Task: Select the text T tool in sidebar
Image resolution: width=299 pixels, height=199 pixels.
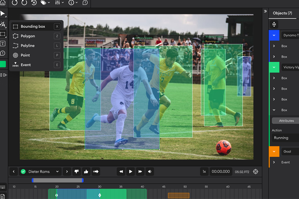Action: [x=3, y=43]
